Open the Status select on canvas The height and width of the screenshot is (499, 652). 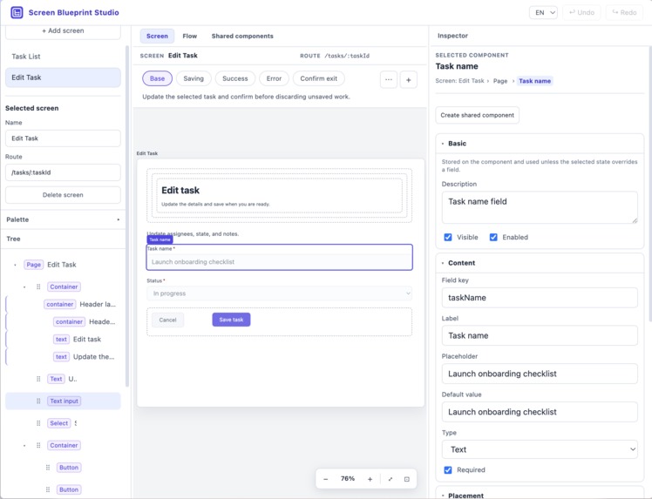279,293
